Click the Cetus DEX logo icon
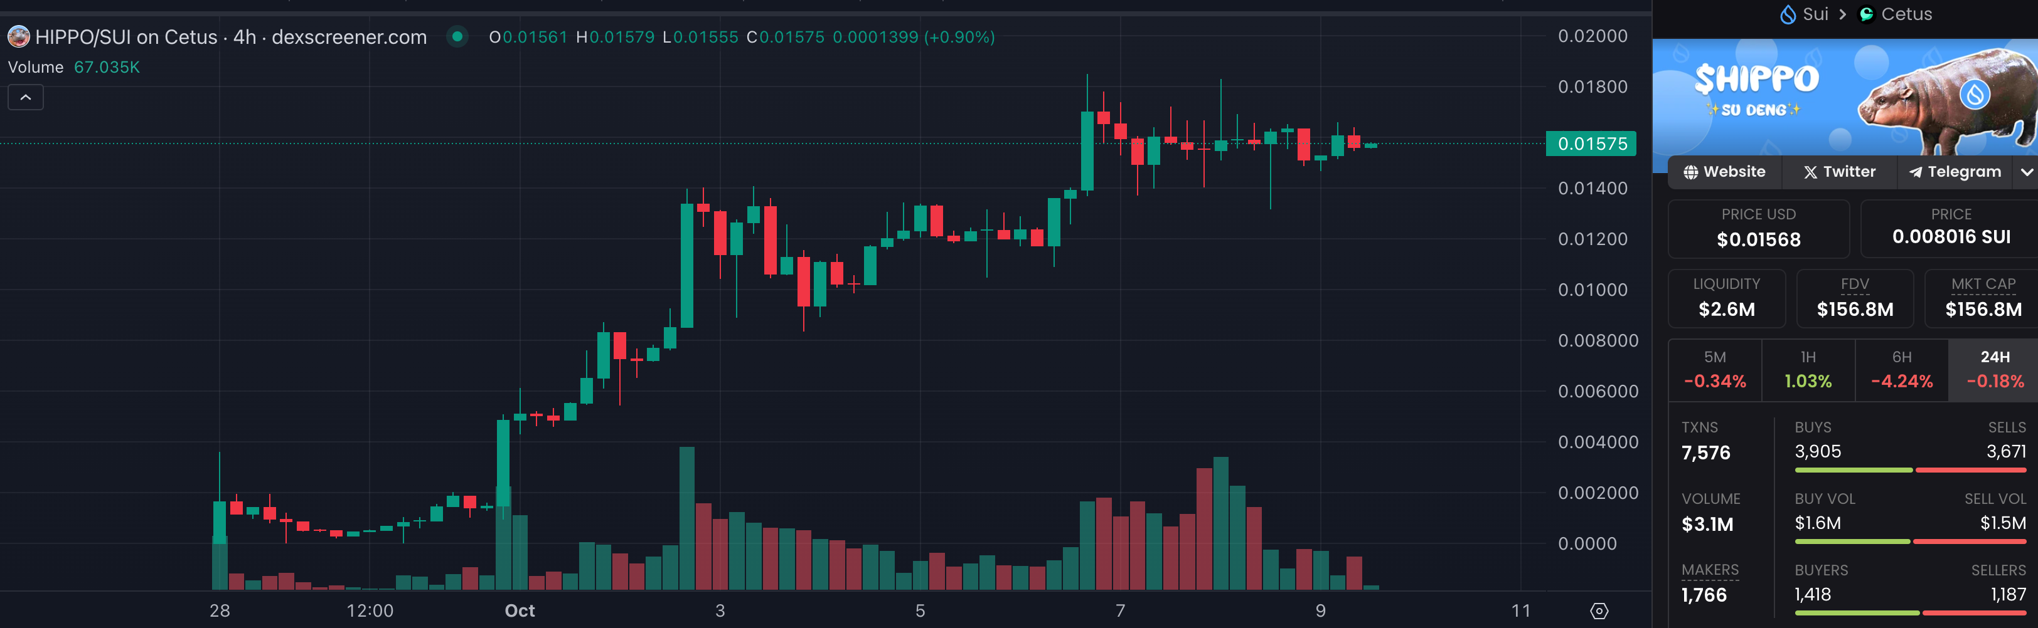 [1866, 14]
